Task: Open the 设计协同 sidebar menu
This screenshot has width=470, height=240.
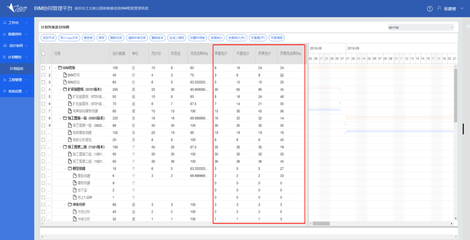Action: coord(17,45)
